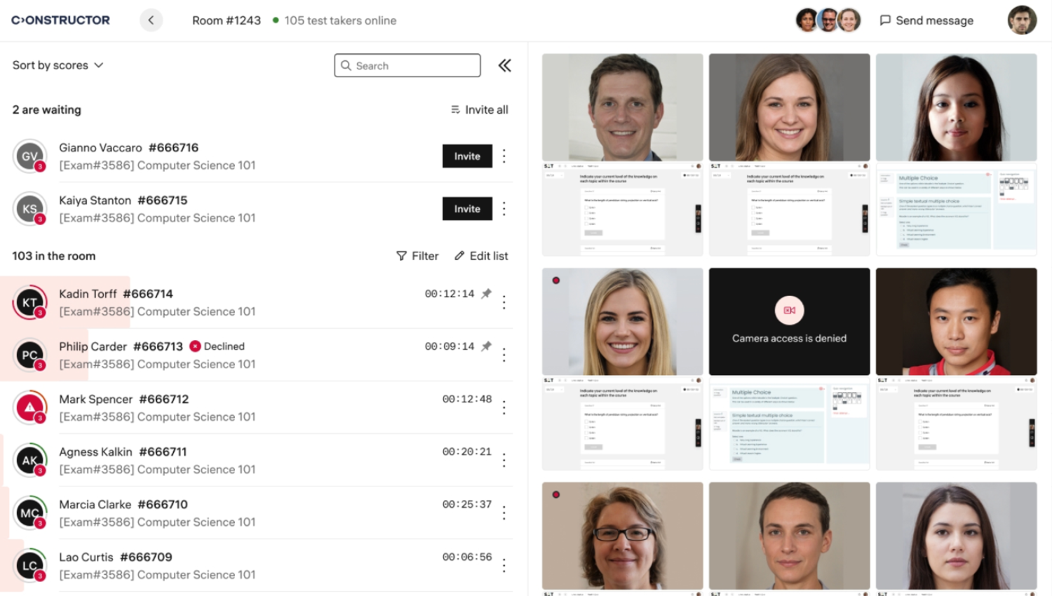The image size is (1052, 596).
Task: Click Invite all
Action: (480, 109)
